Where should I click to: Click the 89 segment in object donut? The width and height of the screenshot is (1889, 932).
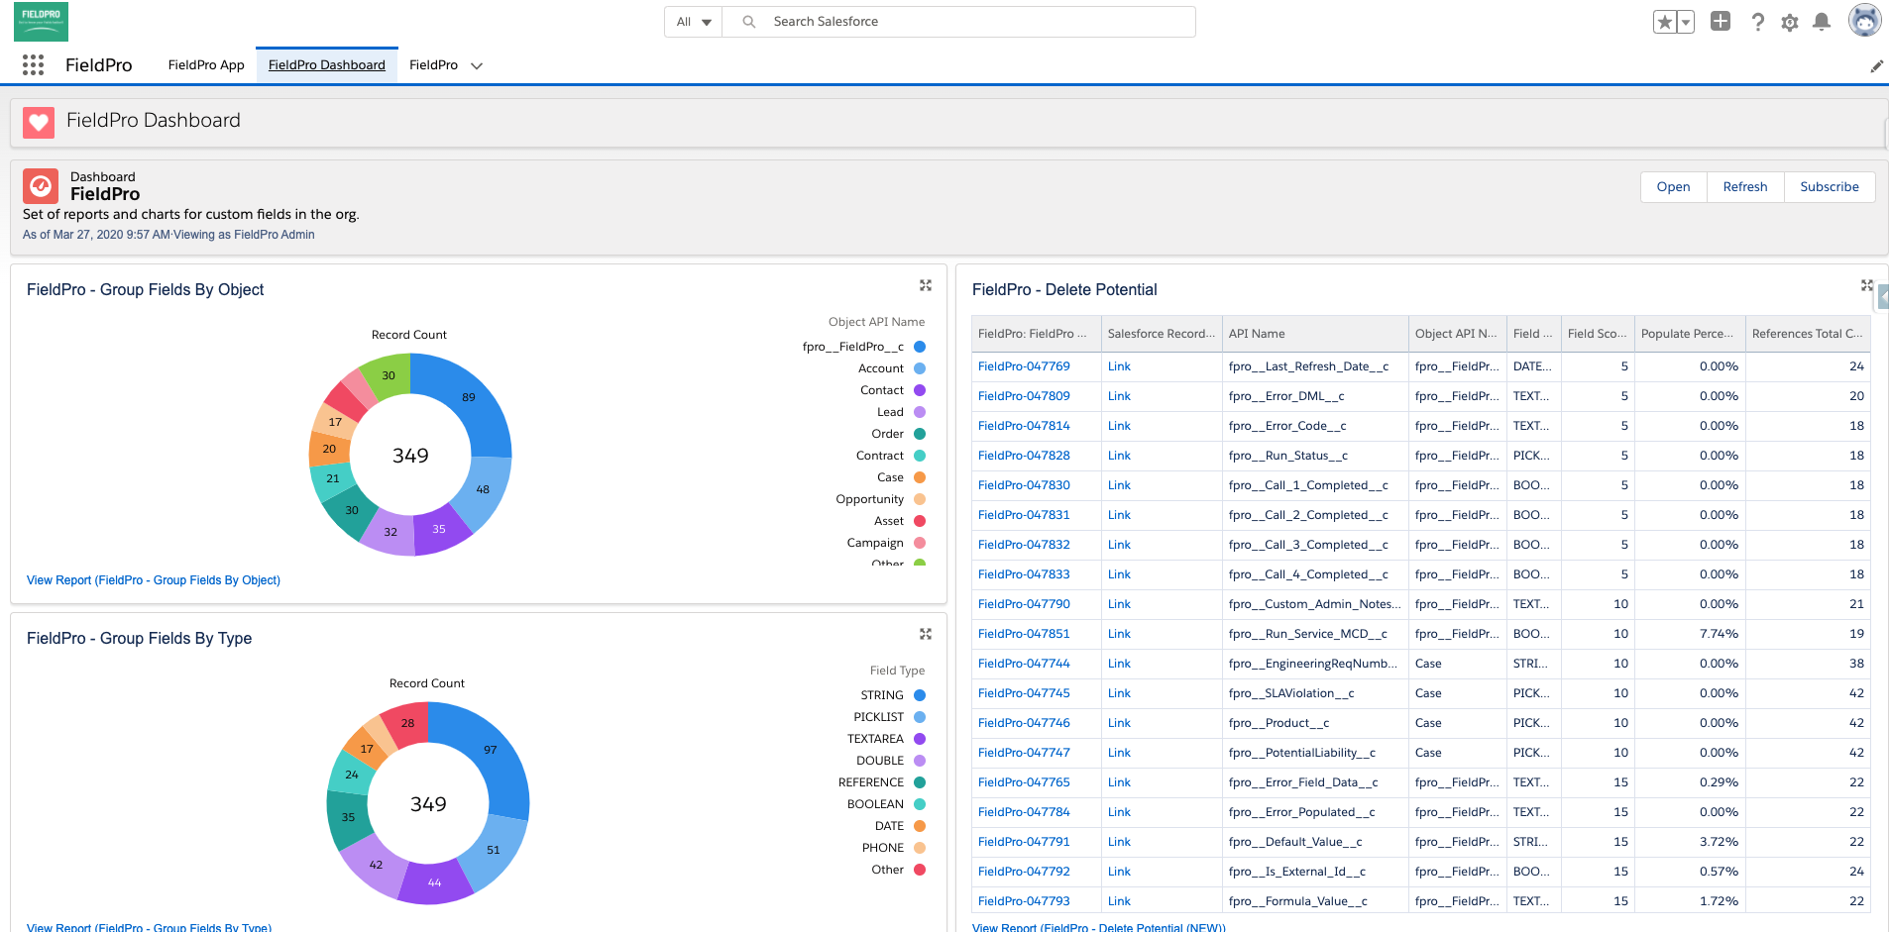coord(469,397)
